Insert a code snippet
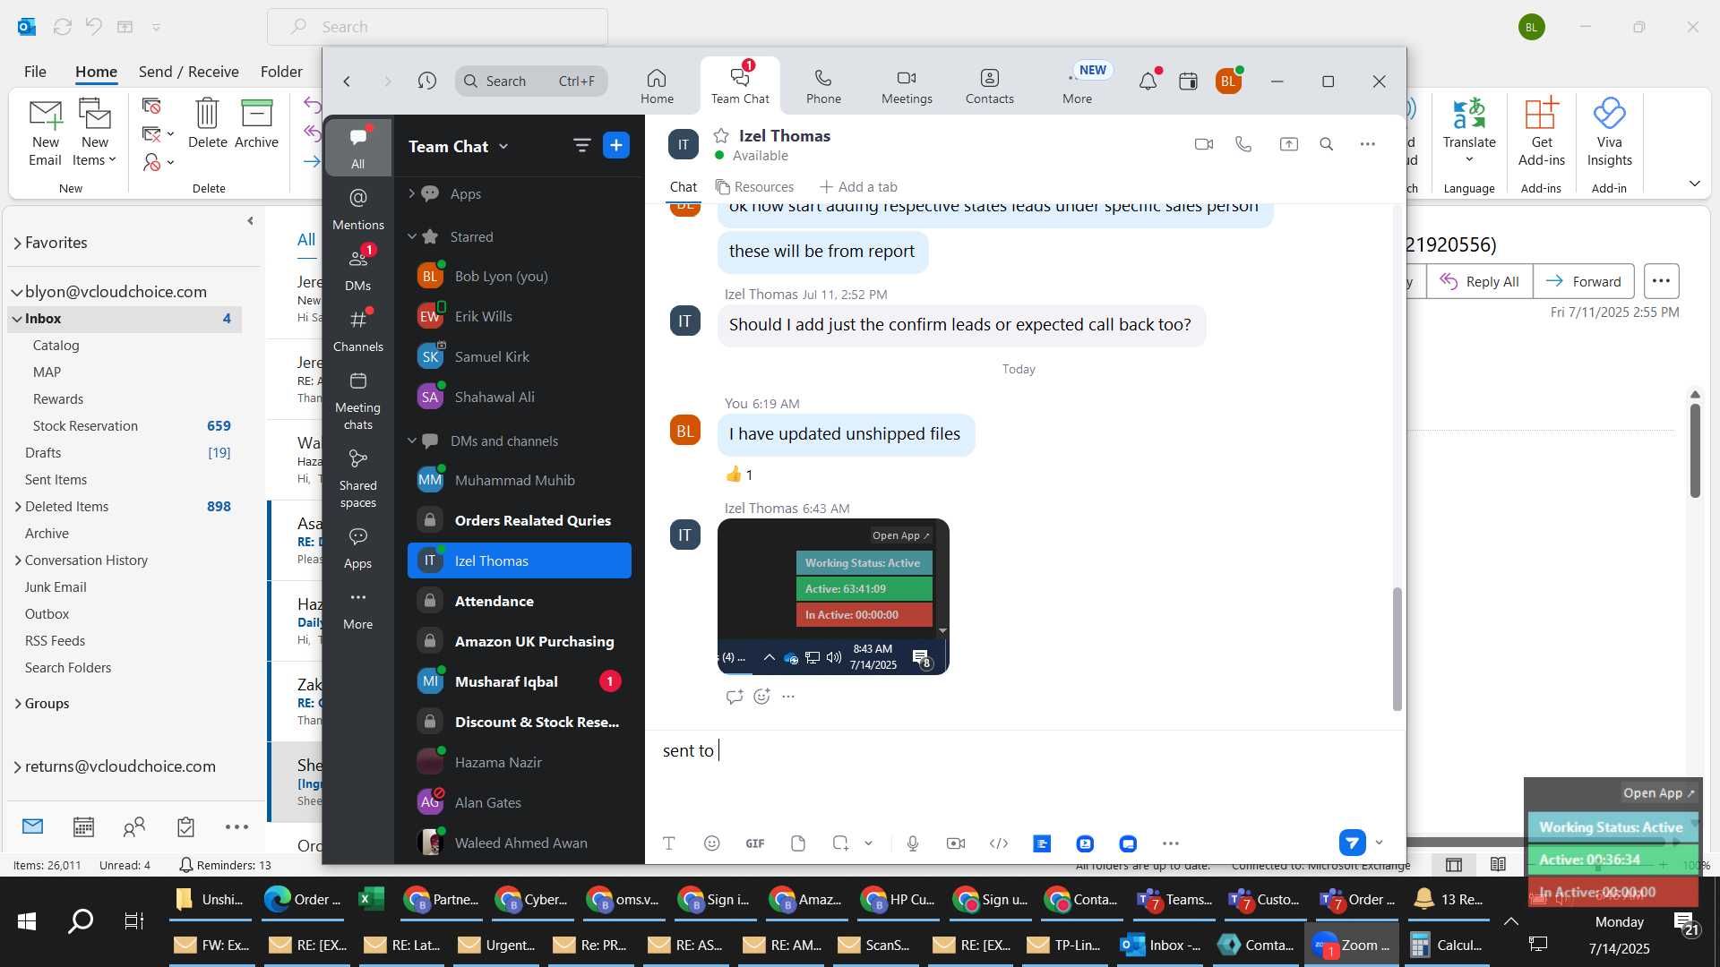1720x967 pixels. (999, 843)
